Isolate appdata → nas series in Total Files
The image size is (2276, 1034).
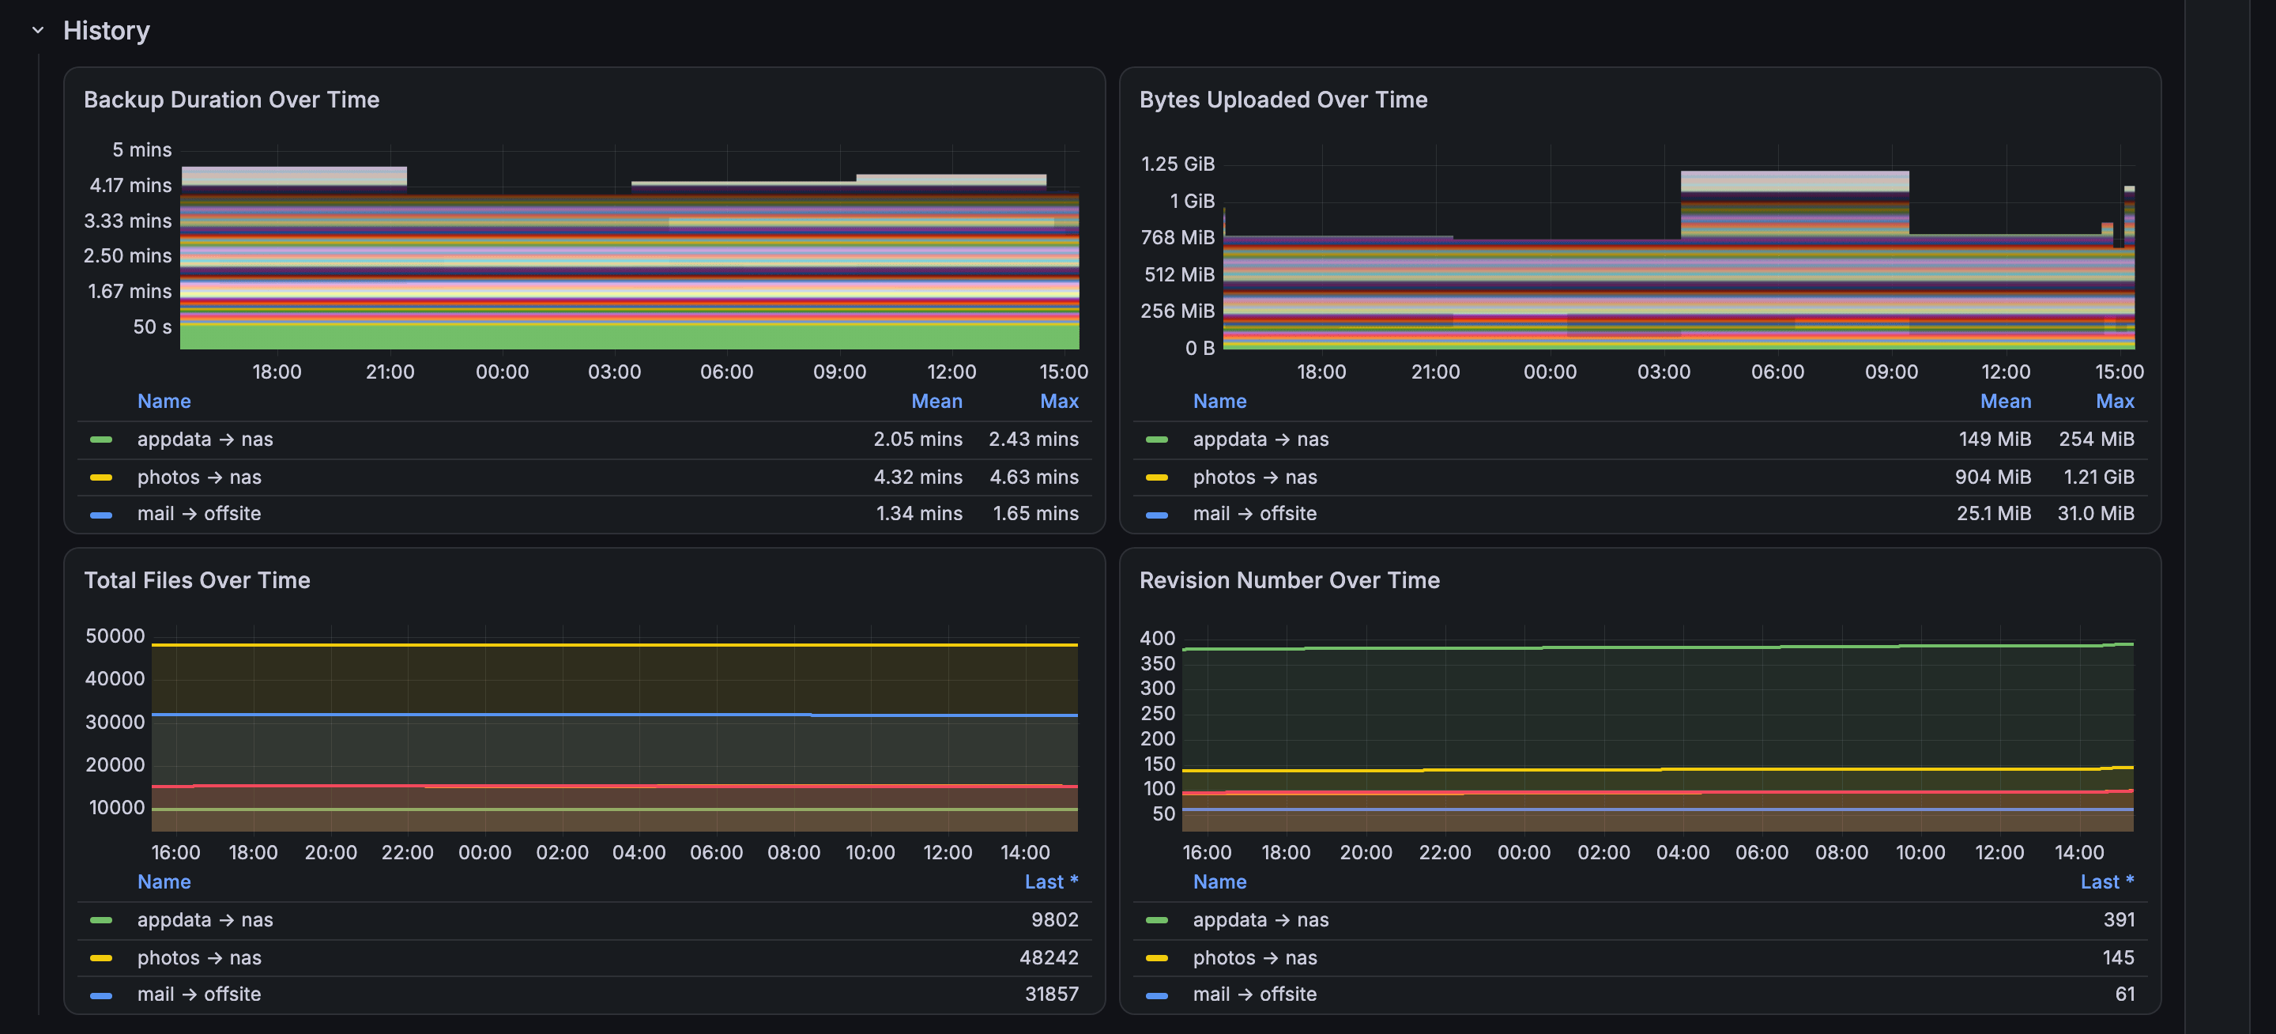point(205,920)
